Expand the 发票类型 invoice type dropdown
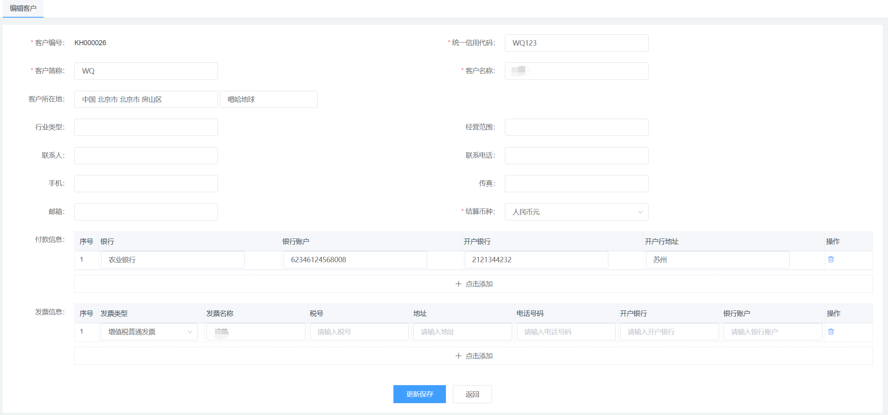888x415 pixels. [x=149, y=332]
